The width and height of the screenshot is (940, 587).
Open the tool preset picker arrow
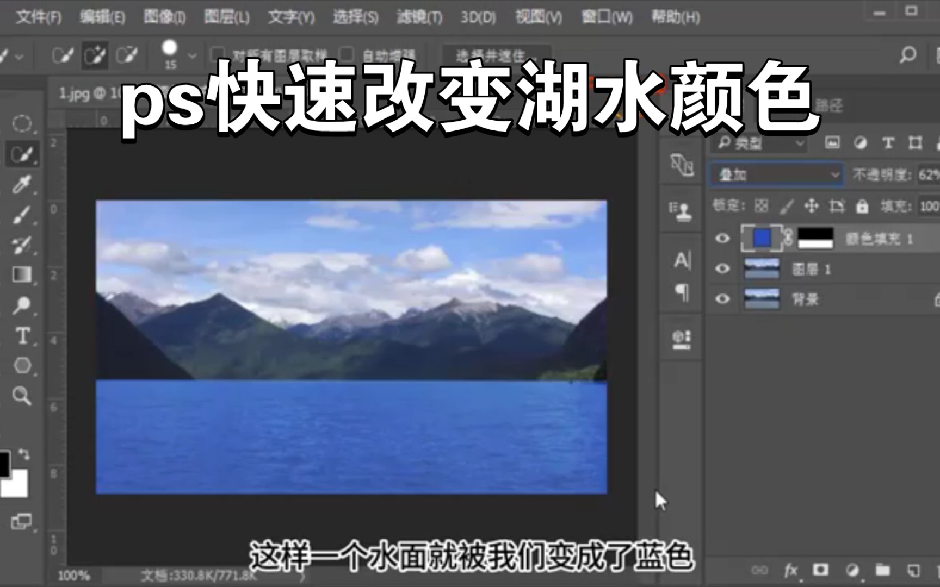[18, 56]
